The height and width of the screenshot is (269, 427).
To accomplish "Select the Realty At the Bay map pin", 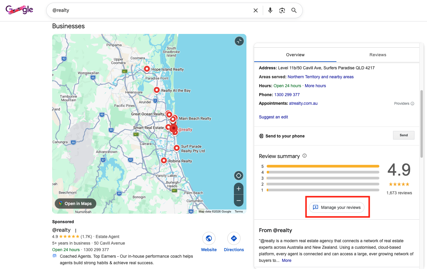I will click(157, 90).
